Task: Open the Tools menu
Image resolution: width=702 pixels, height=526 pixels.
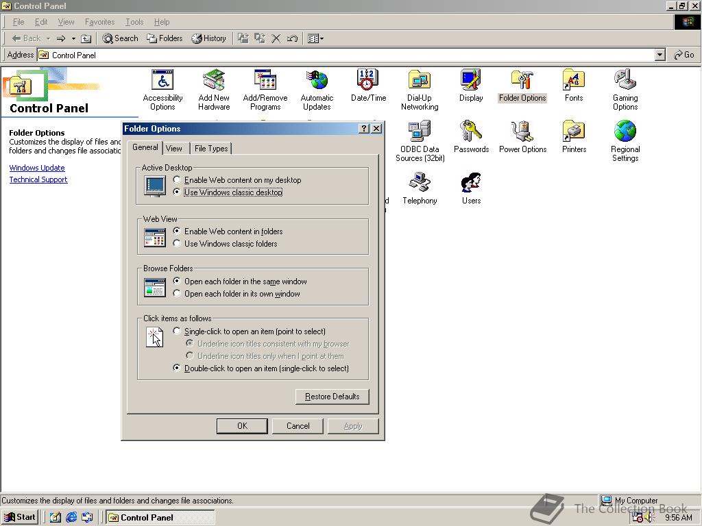Action: 134,22
